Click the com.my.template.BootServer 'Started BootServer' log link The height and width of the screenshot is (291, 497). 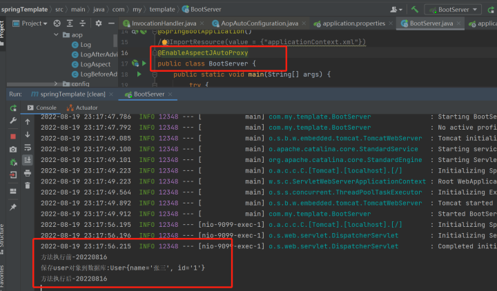[x=320, y=214]
